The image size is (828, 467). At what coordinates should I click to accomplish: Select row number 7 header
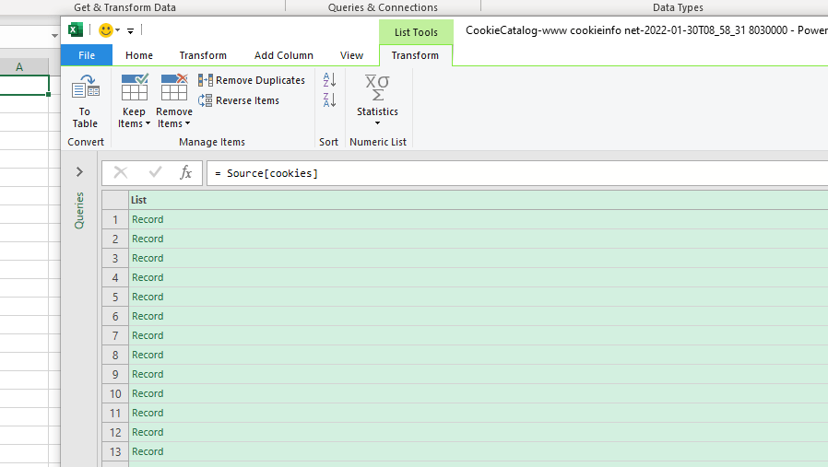click(115, 335)
